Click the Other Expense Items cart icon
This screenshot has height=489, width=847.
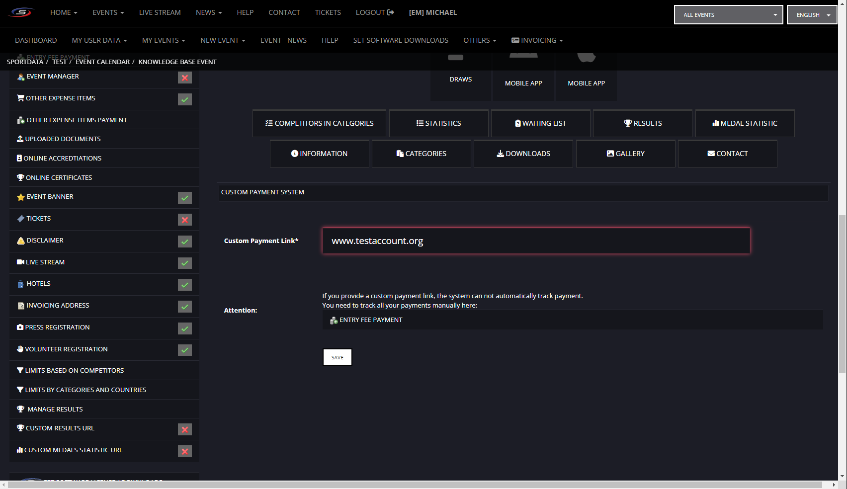coord(20,98)
